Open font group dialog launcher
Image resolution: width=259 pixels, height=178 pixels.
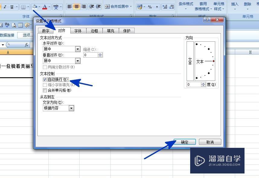pos(61,16)
